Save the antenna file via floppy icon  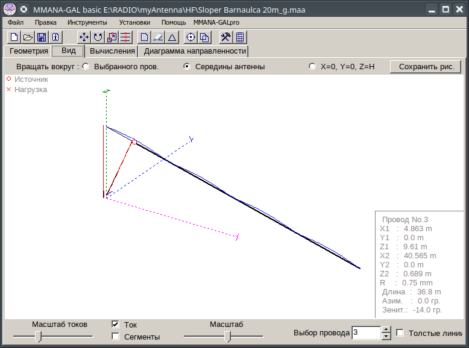[x=42, y=37]
